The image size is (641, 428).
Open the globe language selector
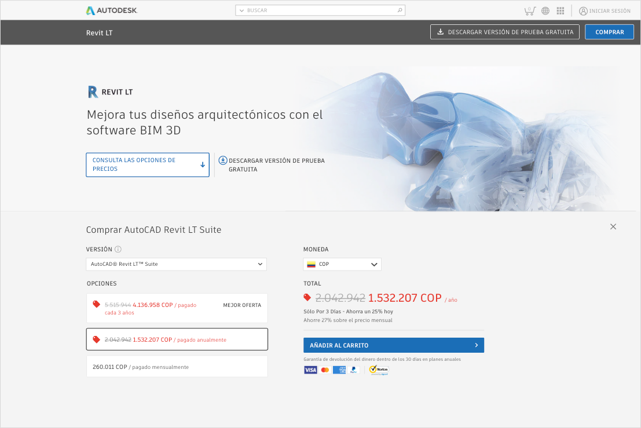pos(545,11)
